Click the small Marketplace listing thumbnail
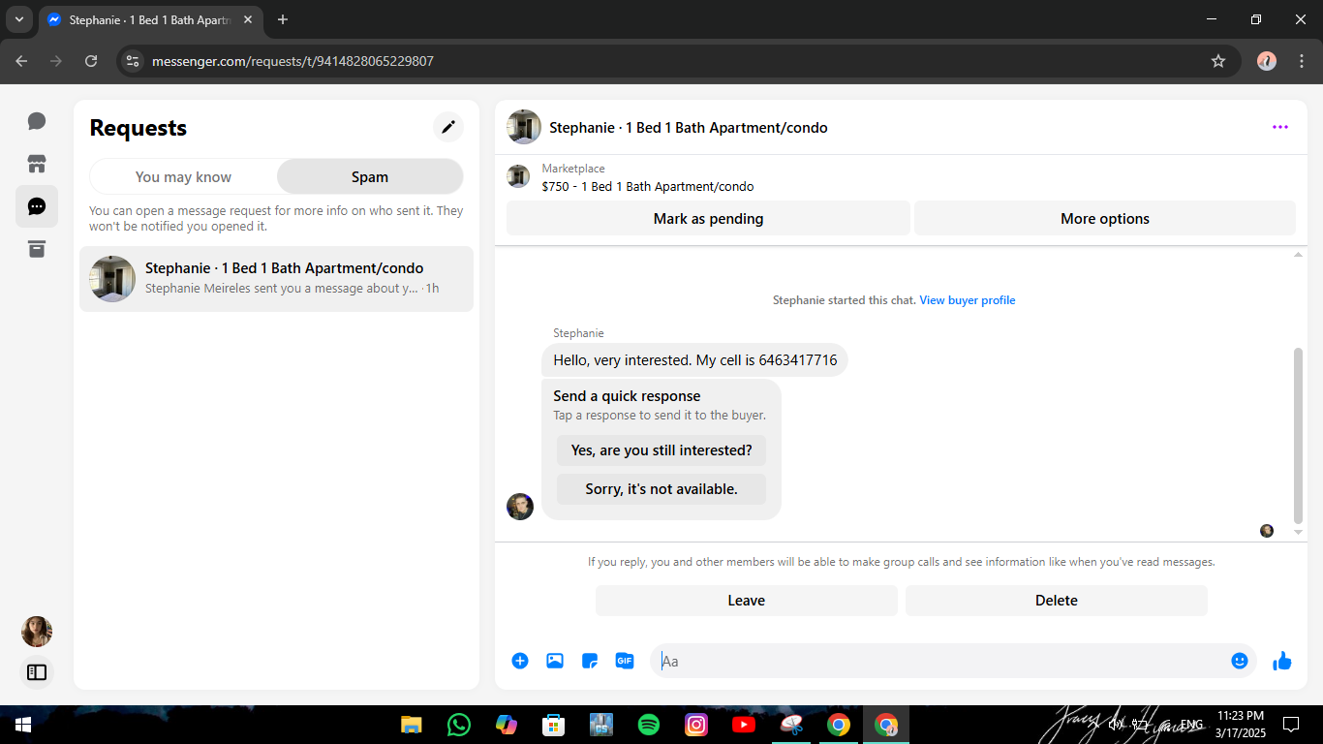 518,176
